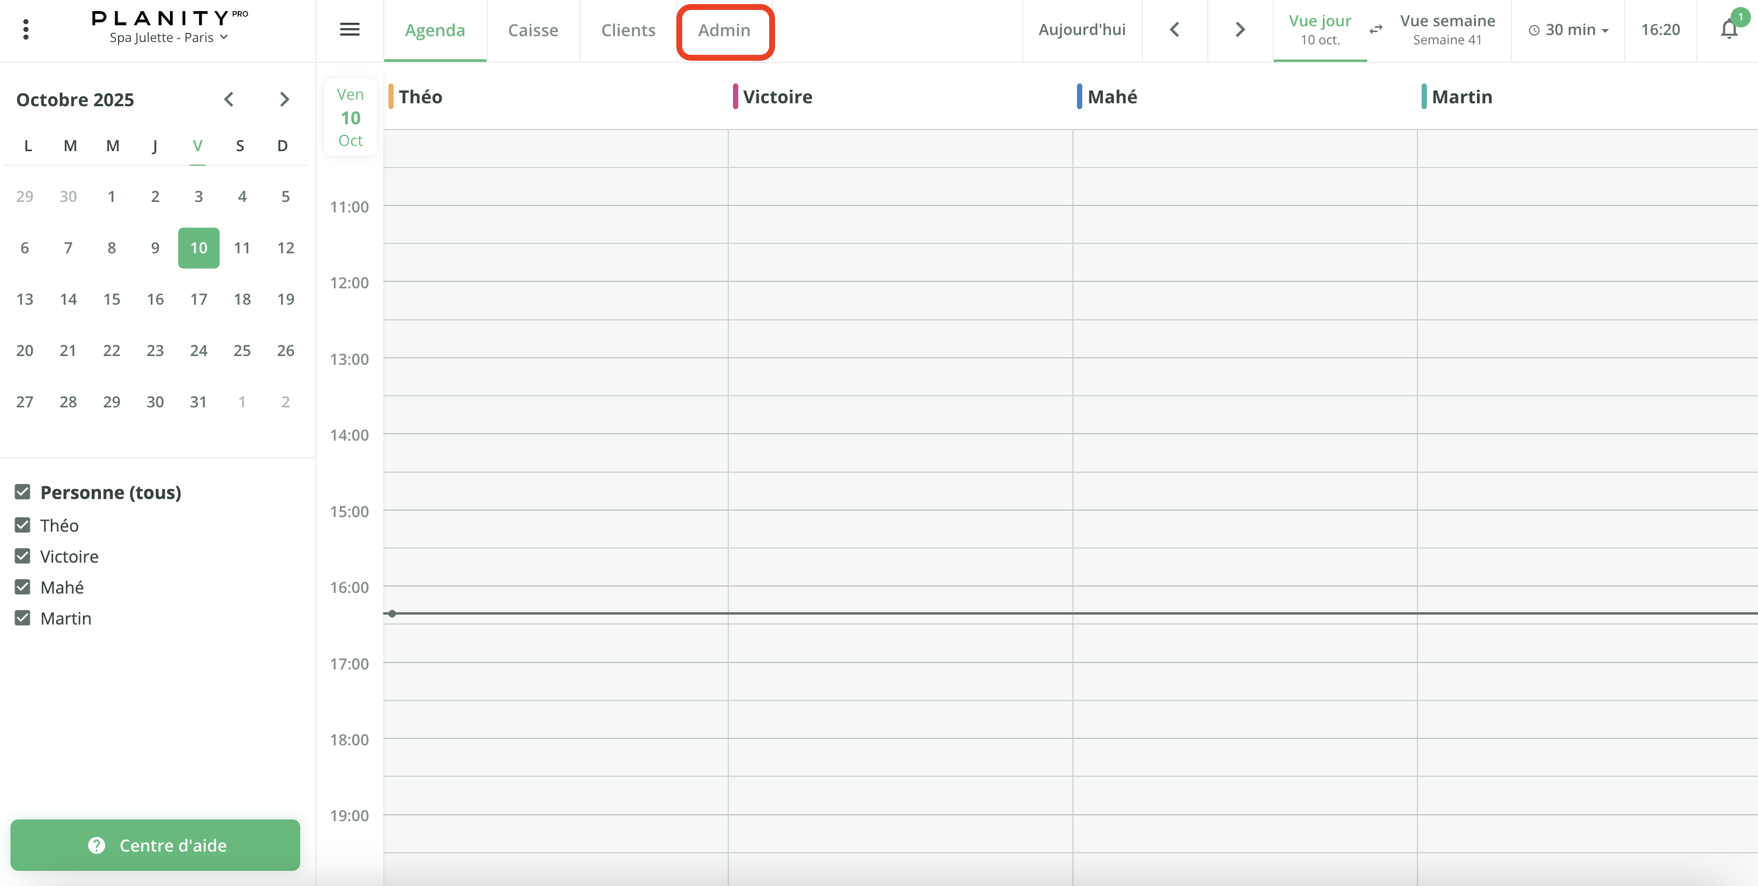Show previous month in mini calendar

[x=228, y=100]
